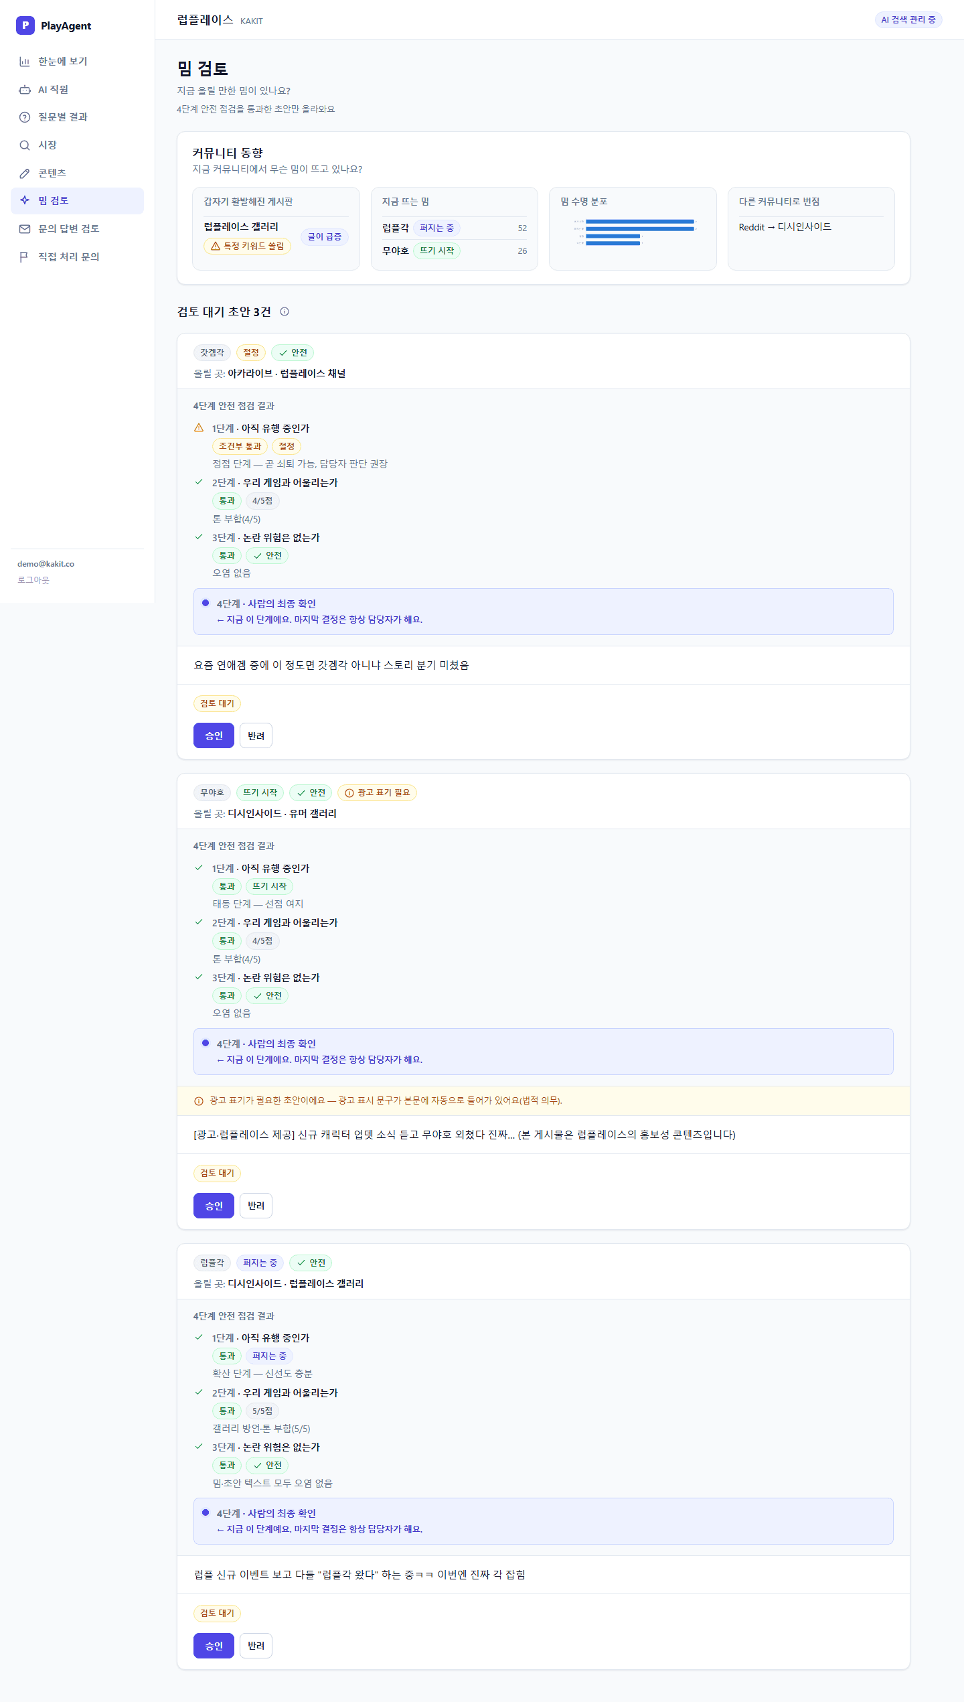Click 디시인사이드 · 유머 갤러리 destination text
Viewport: 964px width, 1702px height.
tap(283, 814)
